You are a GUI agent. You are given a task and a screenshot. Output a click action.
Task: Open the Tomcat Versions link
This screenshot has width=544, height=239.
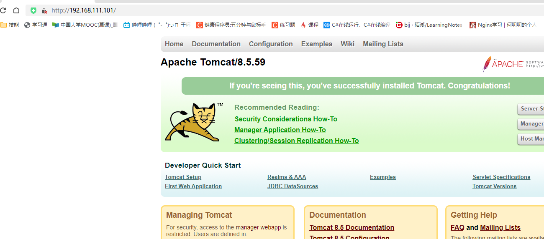click(494, 186)
